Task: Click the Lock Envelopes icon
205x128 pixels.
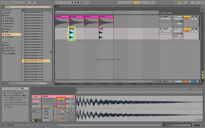Action: click(170, 13)
